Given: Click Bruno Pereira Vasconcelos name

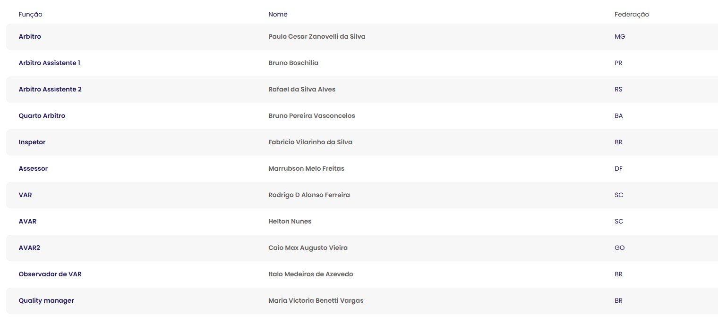Looking at the screenshot, I should [x=311, y=116].
